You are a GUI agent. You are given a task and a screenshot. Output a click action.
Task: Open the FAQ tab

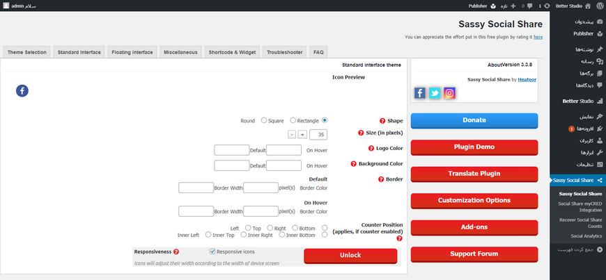[318, 52]
